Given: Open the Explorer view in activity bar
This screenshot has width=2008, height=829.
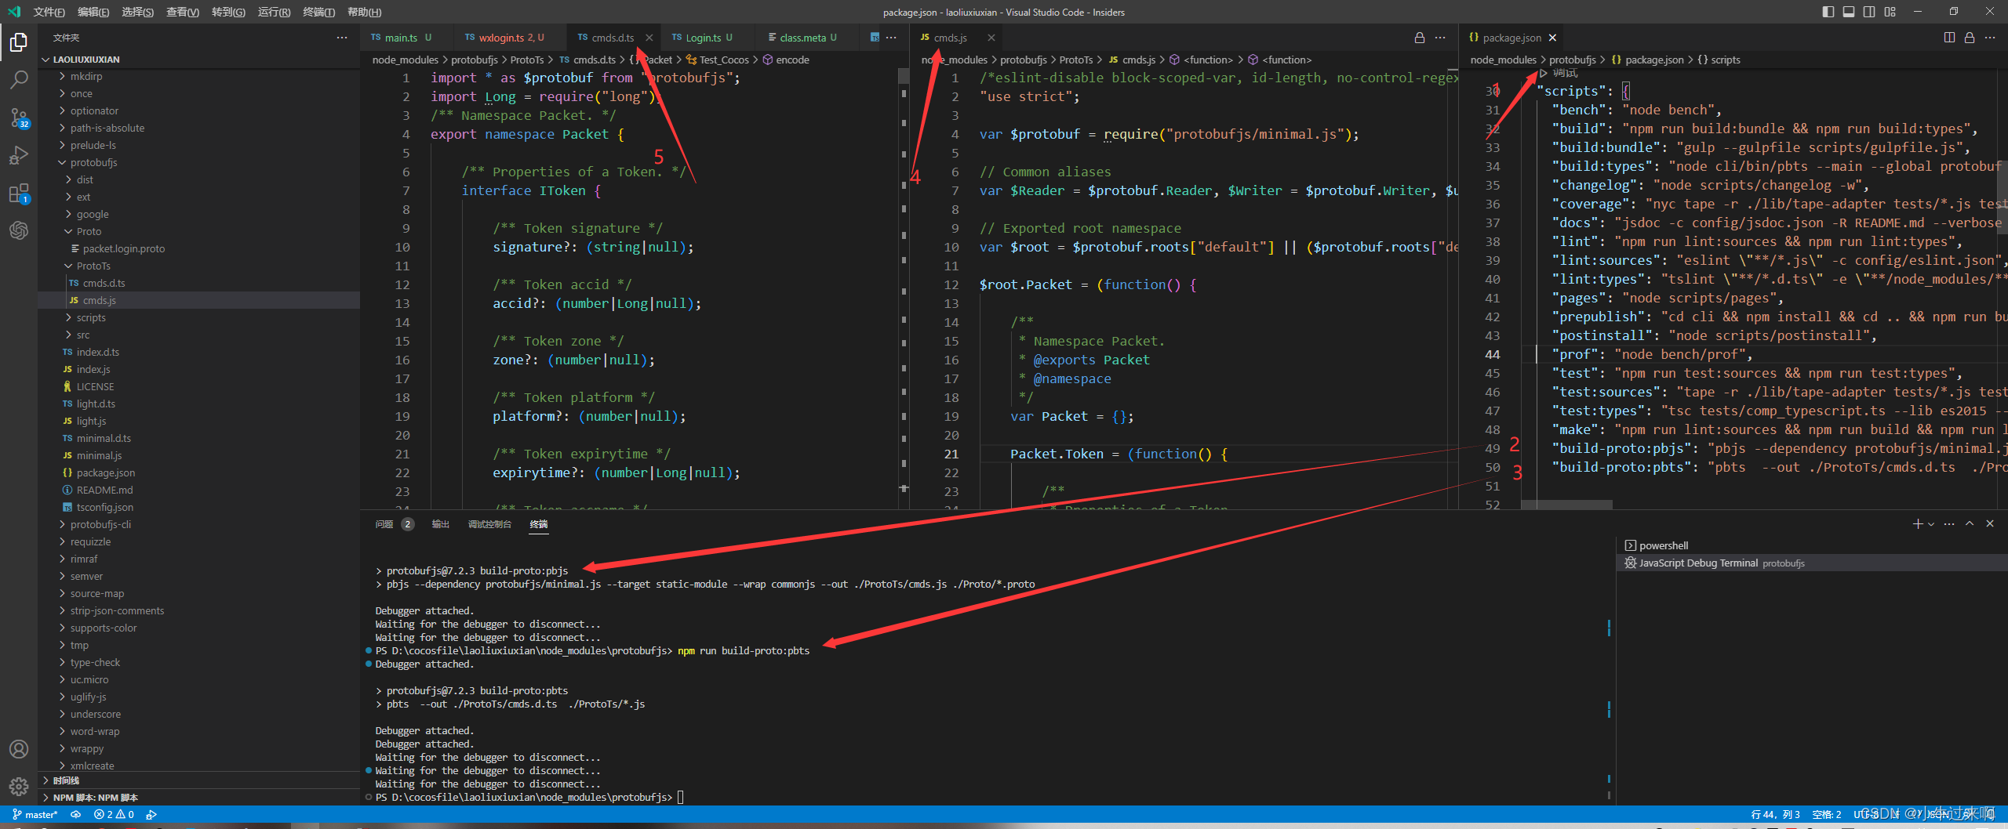Looking at the screenshot, I should tap(19, 42).
